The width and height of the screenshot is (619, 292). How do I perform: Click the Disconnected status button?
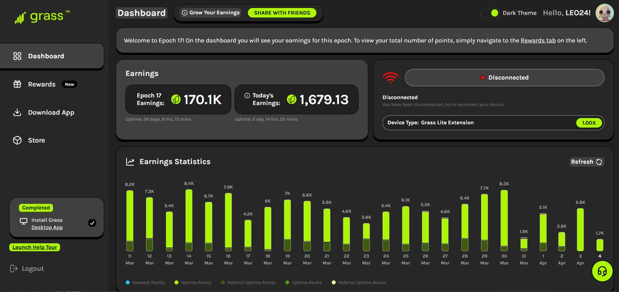504,78
